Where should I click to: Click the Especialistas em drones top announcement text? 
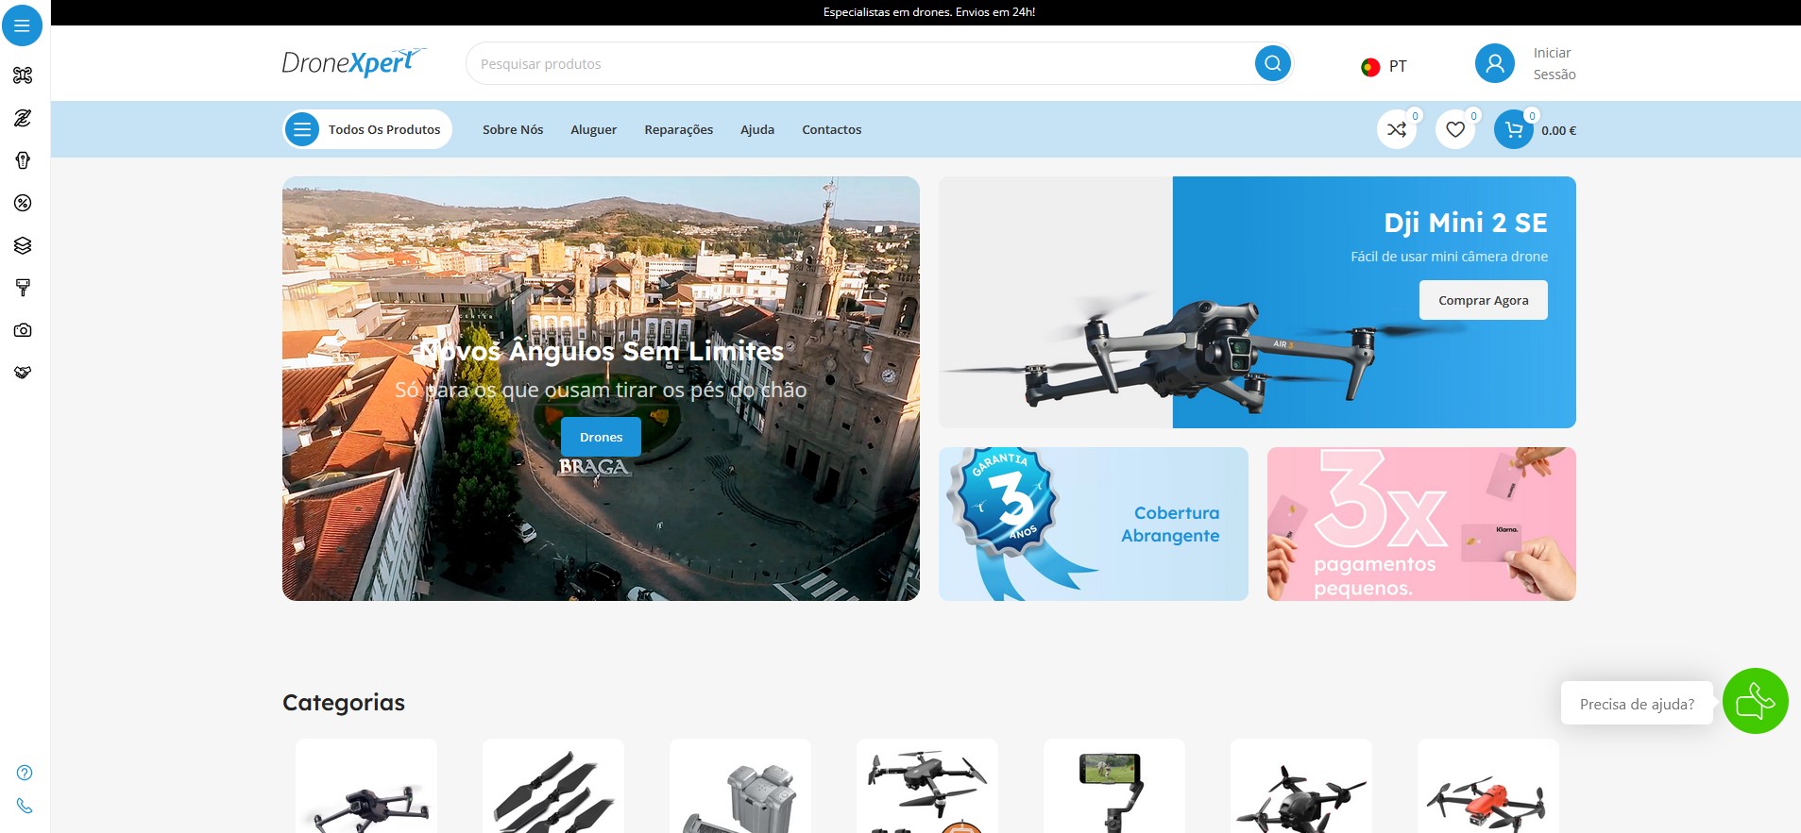(928, 12)
